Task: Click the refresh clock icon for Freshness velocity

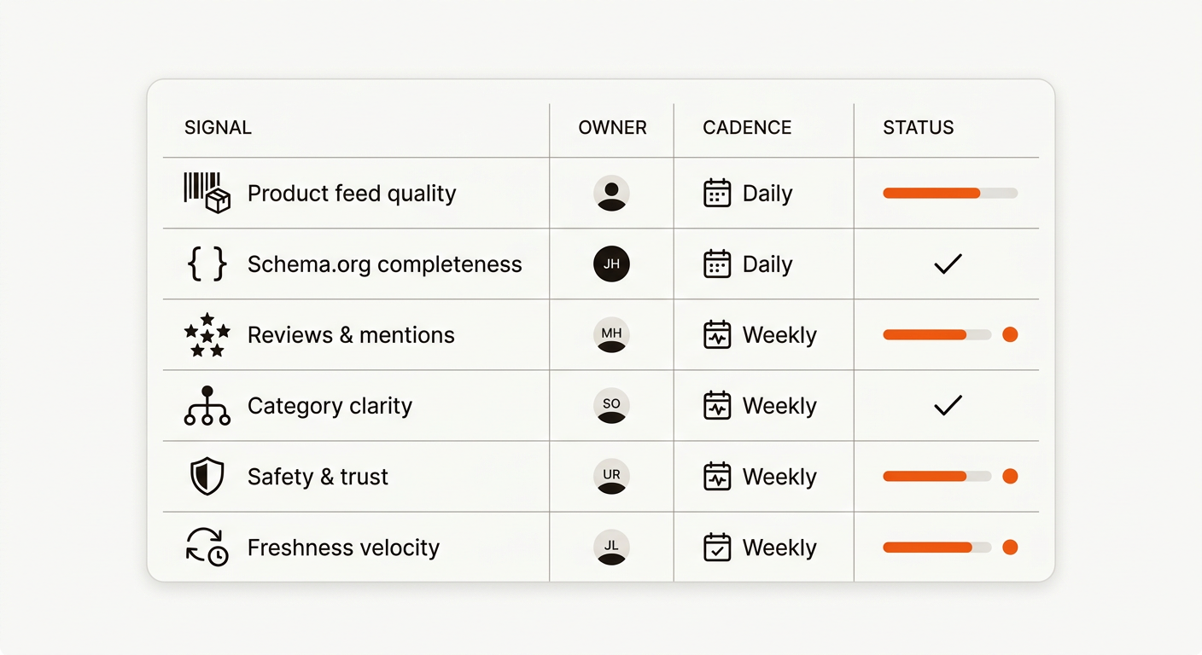Action: pyautogui.click(x=207, y=548)
